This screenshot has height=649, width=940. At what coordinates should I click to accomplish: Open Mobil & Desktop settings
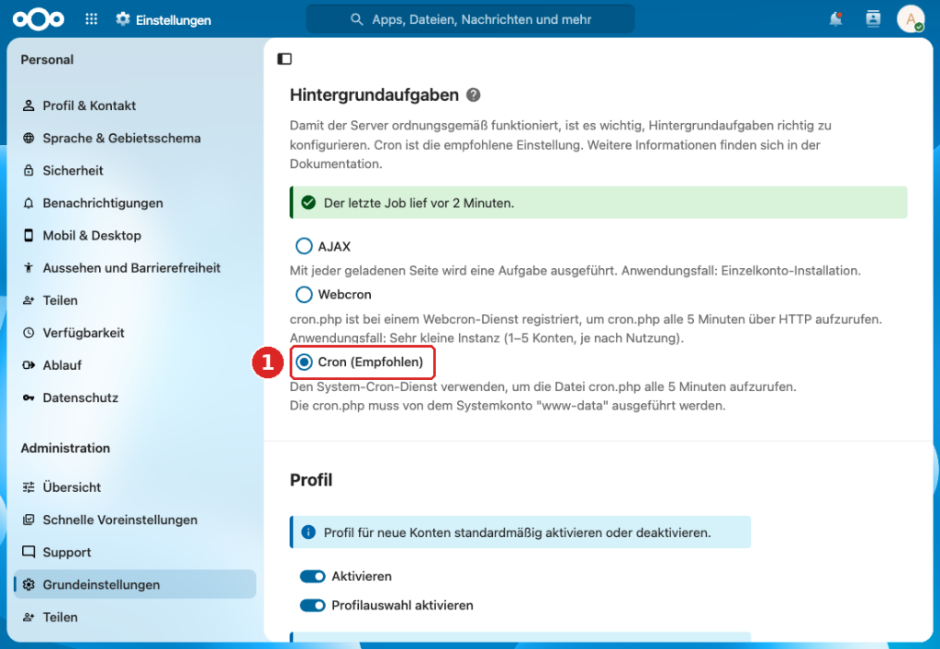pos(136,236)
